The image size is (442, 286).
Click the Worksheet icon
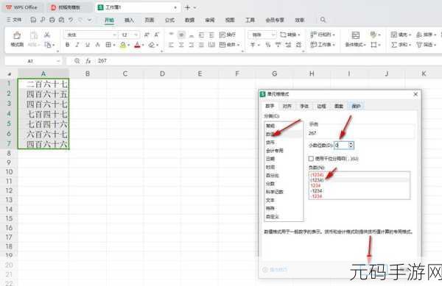pyautogui.click(x=314, y=45)
